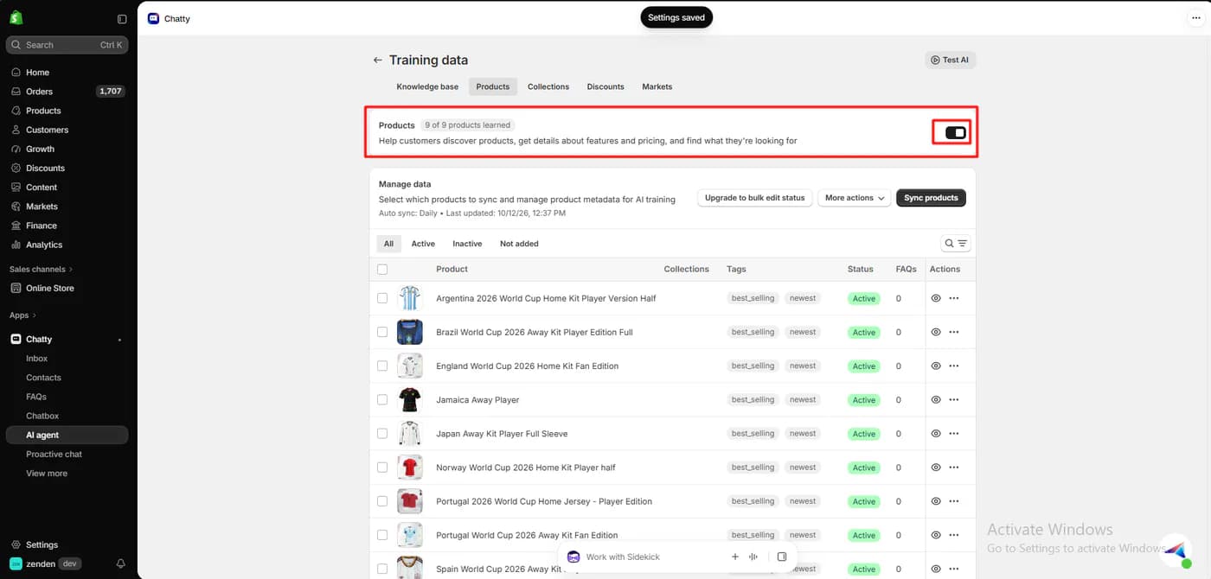Open Online Store sales channel

pos(50,289)
